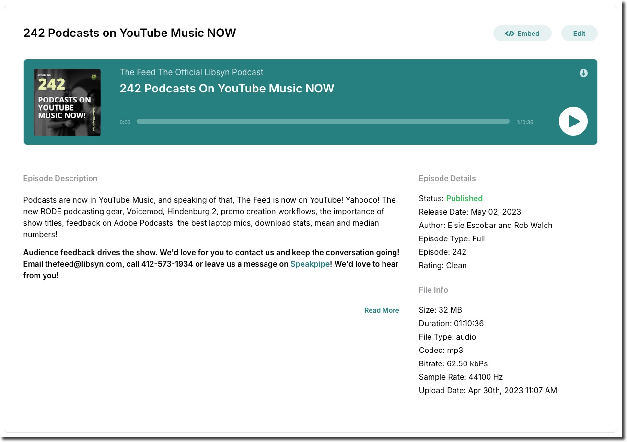Click the page heading '242 Podcasts on YouTube Music NOW'
The width and height of the screenshot is (627, 442).
(130, 33)
